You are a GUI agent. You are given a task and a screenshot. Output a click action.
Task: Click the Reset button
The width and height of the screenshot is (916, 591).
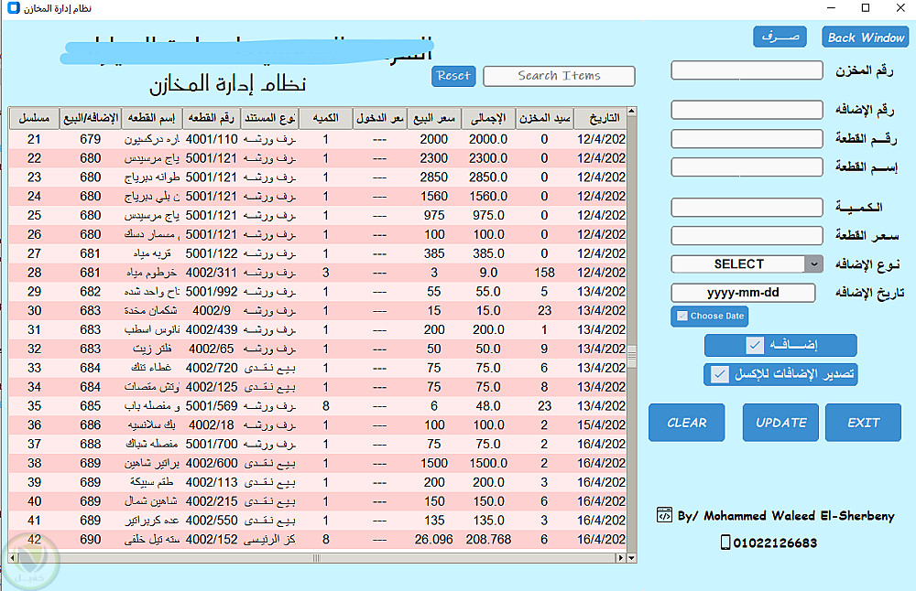(x=454, y=76)
